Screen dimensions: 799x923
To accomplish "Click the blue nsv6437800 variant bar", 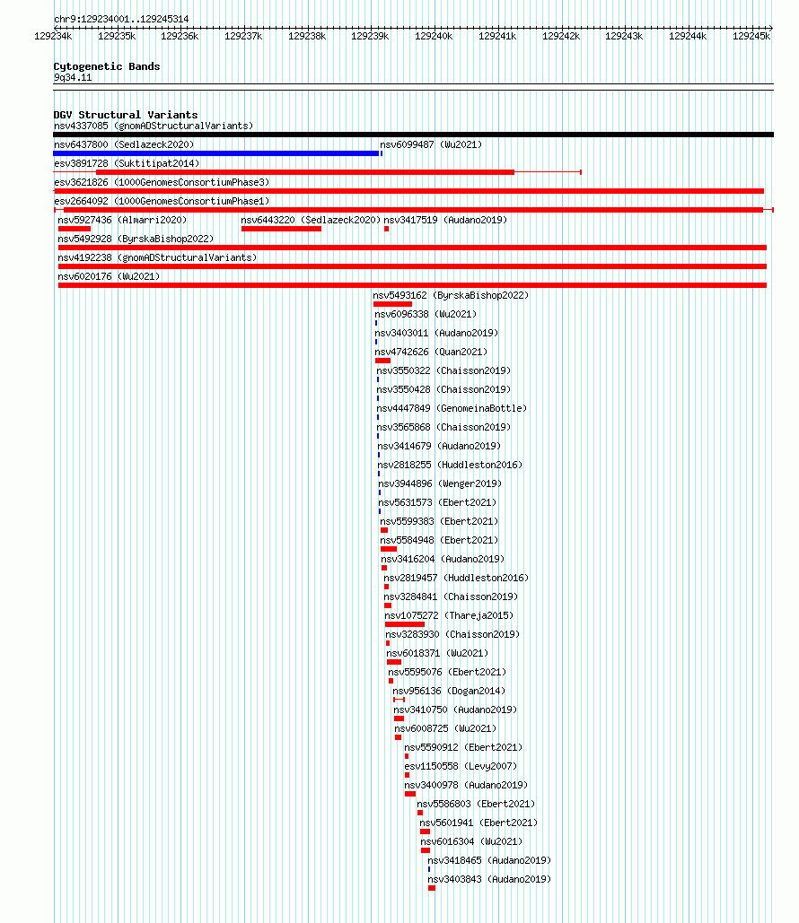I will click(x=216, y=153).
